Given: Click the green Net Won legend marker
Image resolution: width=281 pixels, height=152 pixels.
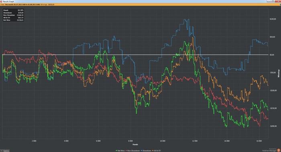Looking at the screenshot, I should tap(116, 151).
